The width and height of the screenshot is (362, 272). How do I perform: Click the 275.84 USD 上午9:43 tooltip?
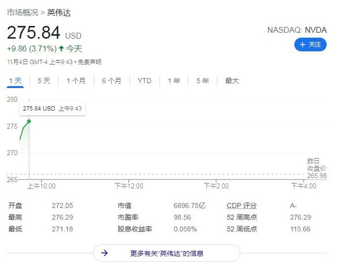point(52,108)
